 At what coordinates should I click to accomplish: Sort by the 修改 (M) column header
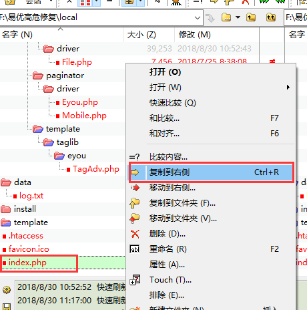217,35
